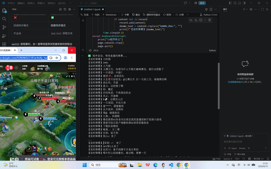Open the Source Control view

click(x=4, y=27)
